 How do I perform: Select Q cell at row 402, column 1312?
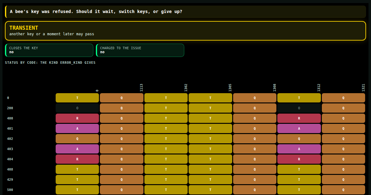pyautogui.click(x=299, y=139)
